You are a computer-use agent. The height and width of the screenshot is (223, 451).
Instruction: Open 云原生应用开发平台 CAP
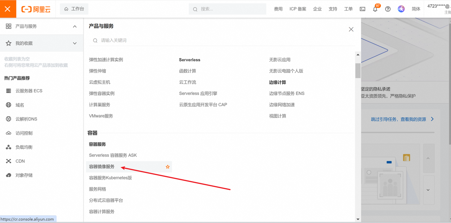[203, 105]
